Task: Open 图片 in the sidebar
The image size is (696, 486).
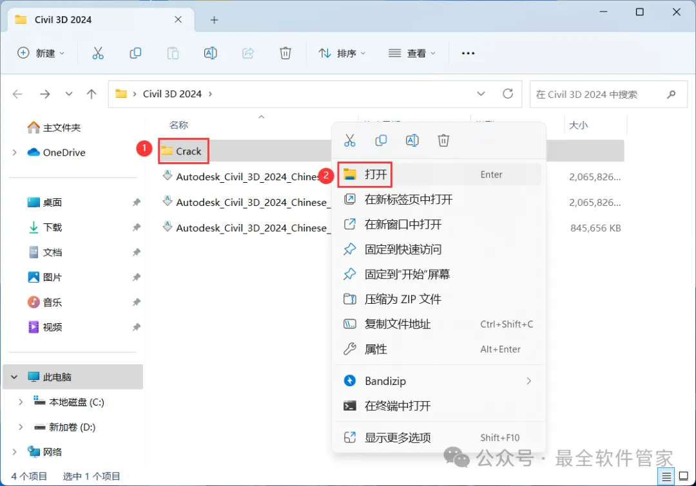Action: click(44, 277)
